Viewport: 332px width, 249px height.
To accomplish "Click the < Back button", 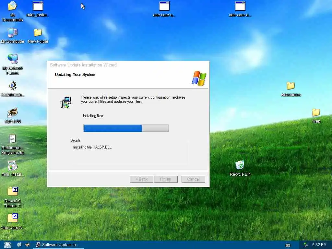I will (x=141, y=179).
